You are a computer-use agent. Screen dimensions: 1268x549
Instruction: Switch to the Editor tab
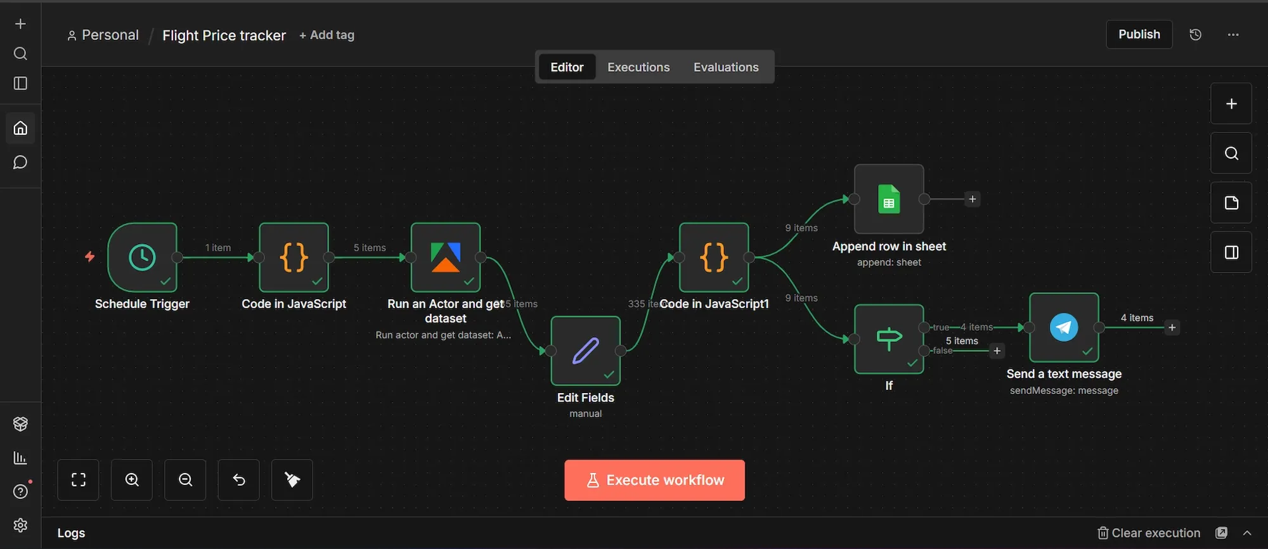(567, 67)
